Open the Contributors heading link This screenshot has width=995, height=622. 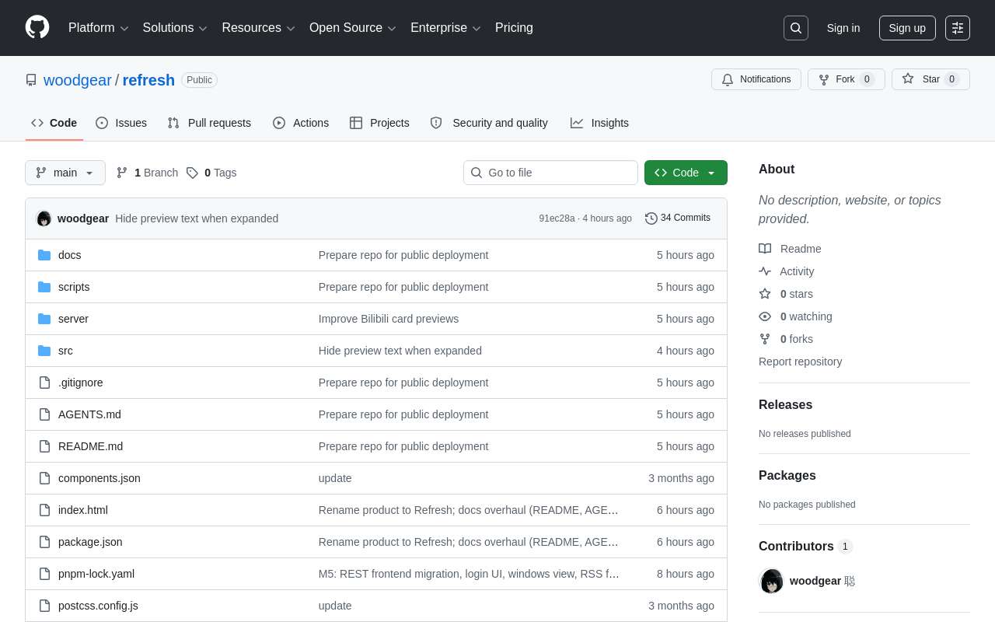click(x=805, y=547)
